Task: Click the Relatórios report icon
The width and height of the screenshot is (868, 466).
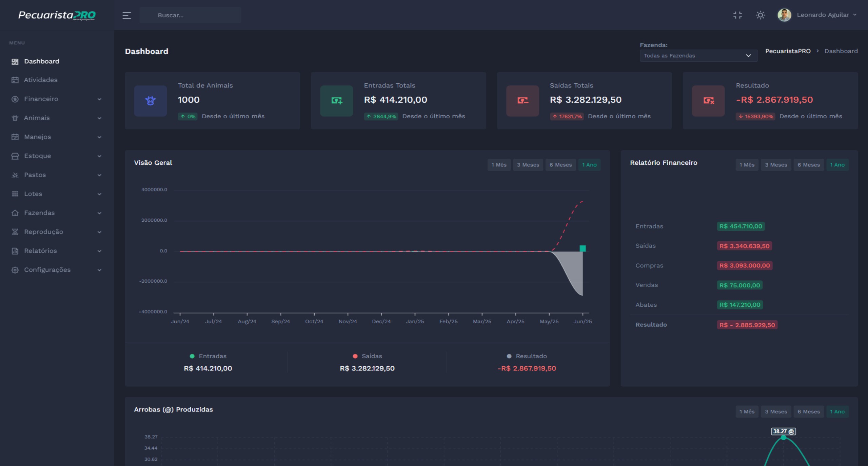Action: (15, 251)
